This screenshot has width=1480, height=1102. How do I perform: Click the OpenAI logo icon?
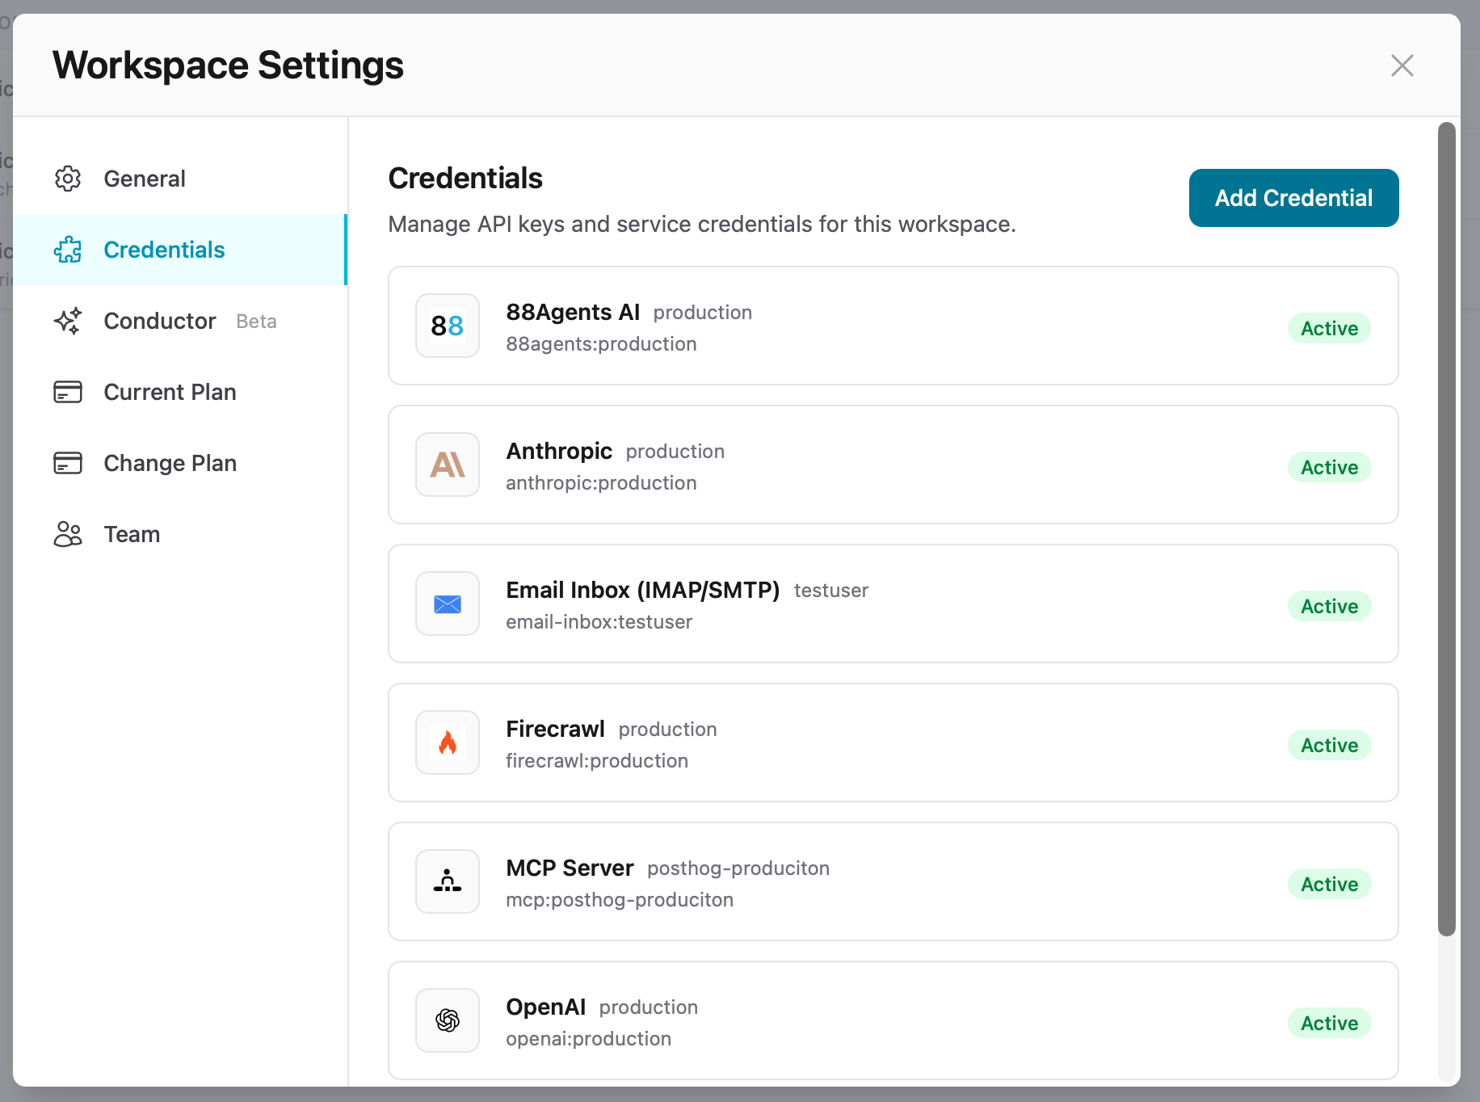[x=448, y=1020]
